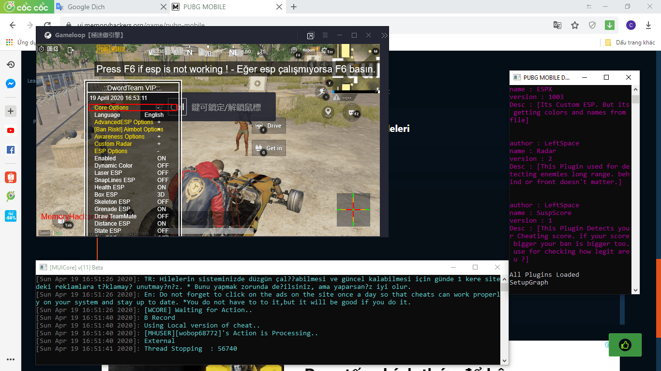Click 'All Plugins Loaded' text in console
The image size is (661, 371).
tap(544, 274)
